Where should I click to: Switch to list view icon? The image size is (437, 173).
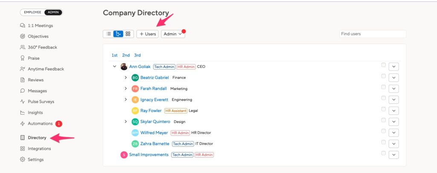pyautogui.click(x=109, y=34)
